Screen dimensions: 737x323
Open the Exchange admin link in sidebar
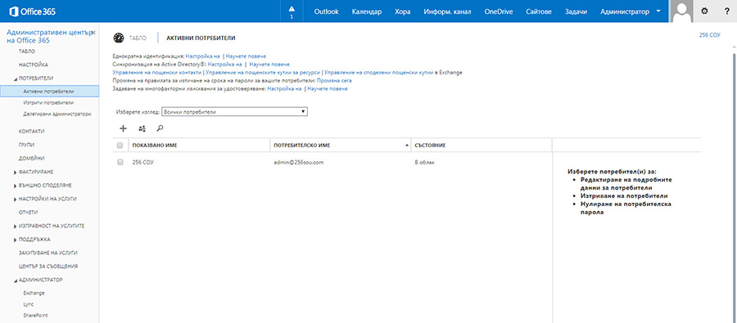tap(34, 293)
